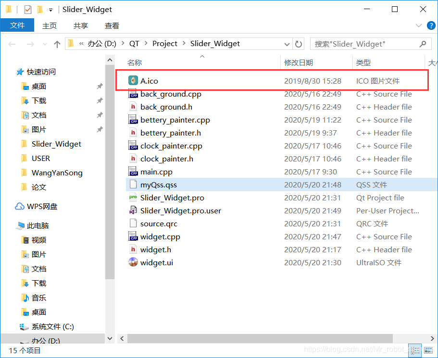Click the navigation pane scrollbar thumb
Viewport: 438px width, 358px height.
click(x=110, y=172)
